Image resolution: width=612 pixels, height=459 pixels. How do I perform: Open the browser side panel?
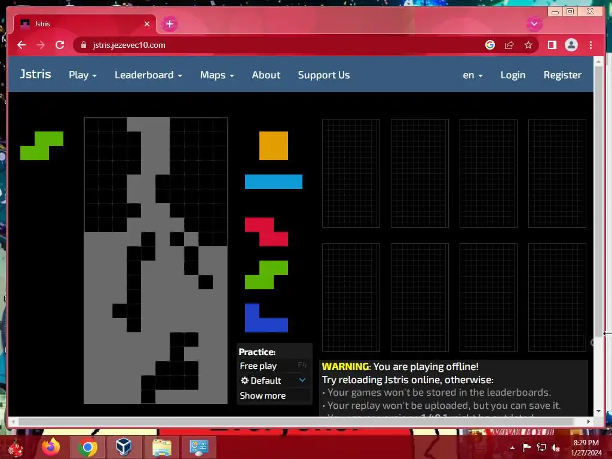pyautogui.click(x=552, y=45)
